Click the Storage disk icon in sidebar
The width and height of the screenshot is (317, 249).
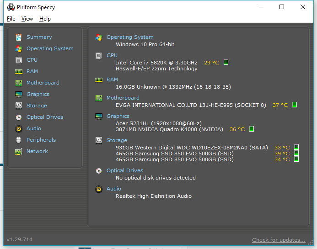[19, 106]
